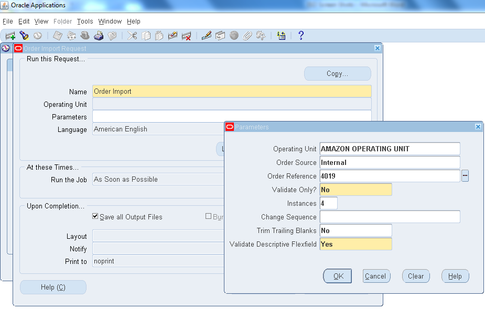Image resolution: width=485 pixels, height=310 pixels.
Task: Click the Paste clipboard toolbar icon
Action: (159, 36)
